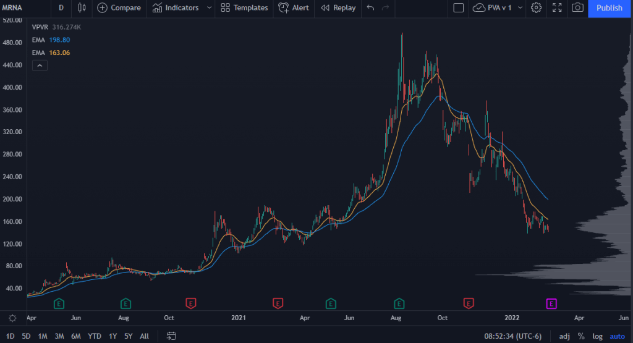Expand the layout dropdown arrow beside PVA v 1
This screenshot has height=343, width=633.
click(x=520, y=7)
